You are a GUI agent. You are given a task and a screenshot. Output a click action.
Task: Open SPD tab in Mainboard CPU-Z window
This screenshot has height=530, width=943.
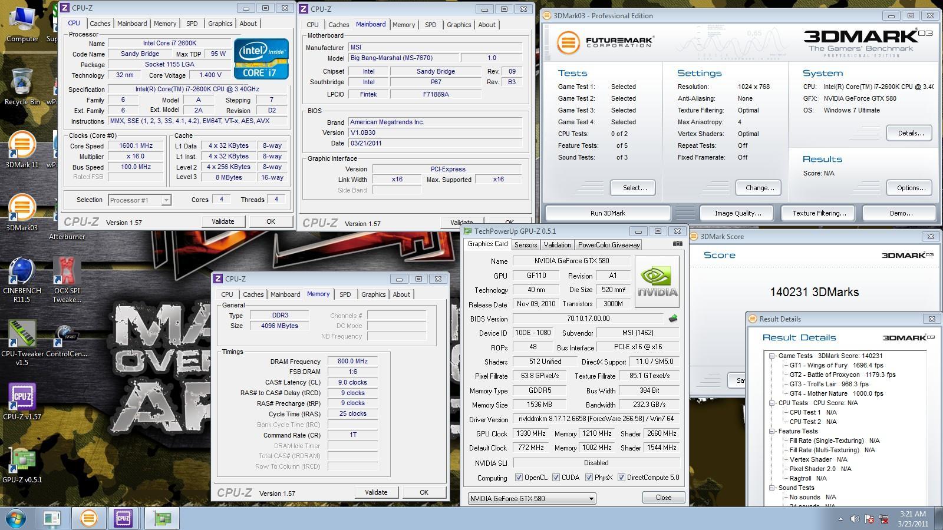tap(431, 25)
